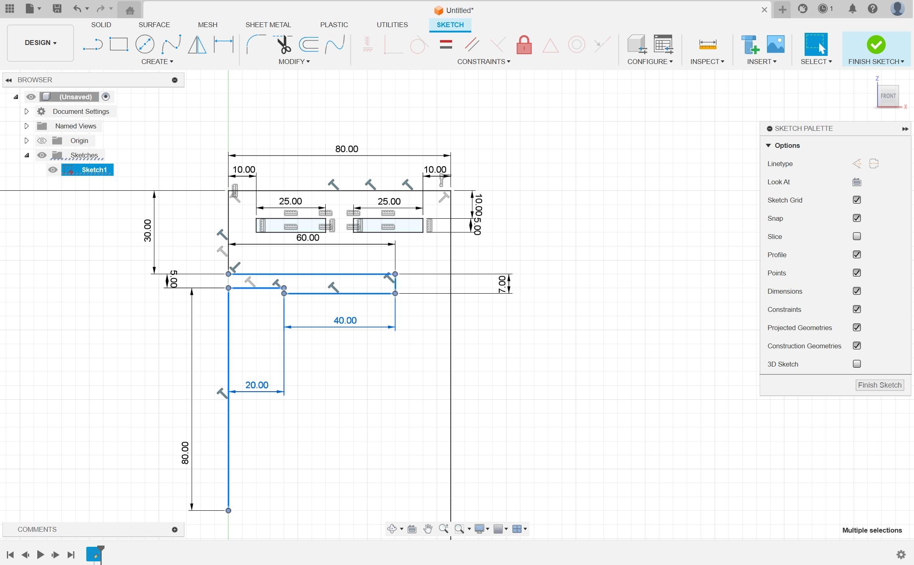Switch to SURFACE tab in ribbon
This screenshot has height=565, width=914.
(154, 24)
